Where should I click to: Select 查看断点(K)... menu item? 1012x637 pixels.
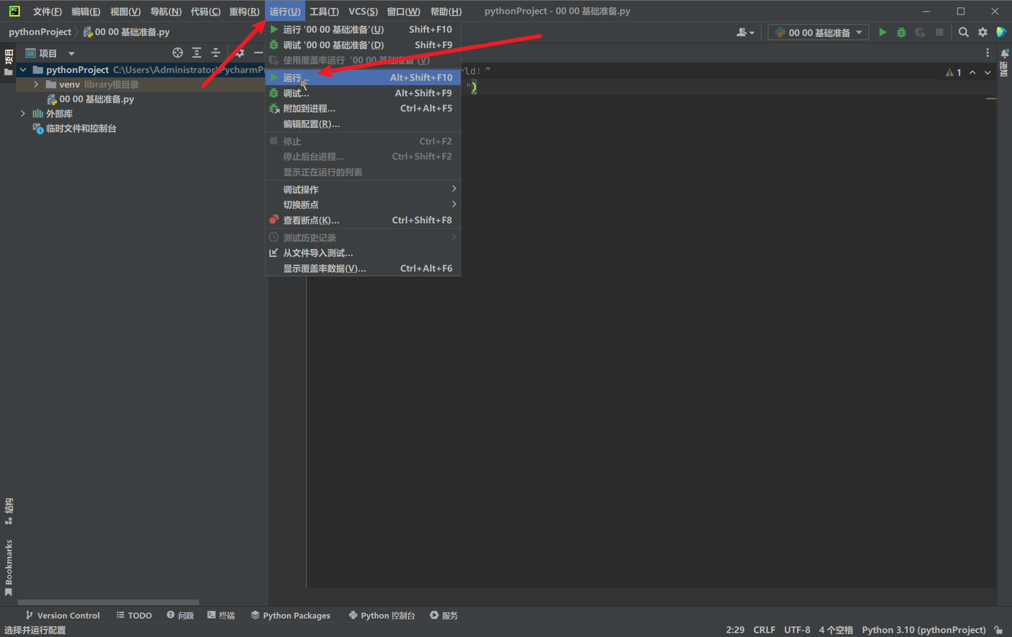[363, 220]
